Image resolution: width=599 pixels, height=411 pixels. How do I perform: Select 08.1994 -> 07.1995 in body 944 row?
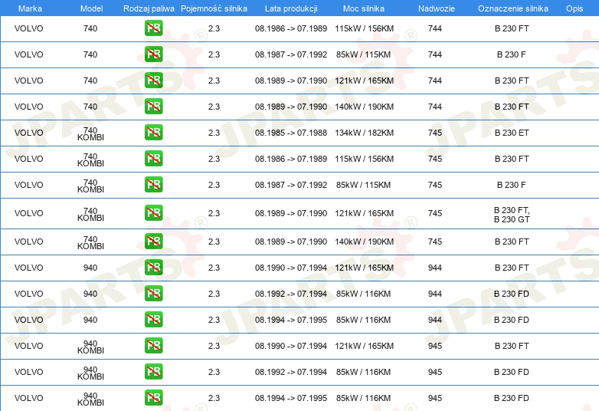pos(291,320)
